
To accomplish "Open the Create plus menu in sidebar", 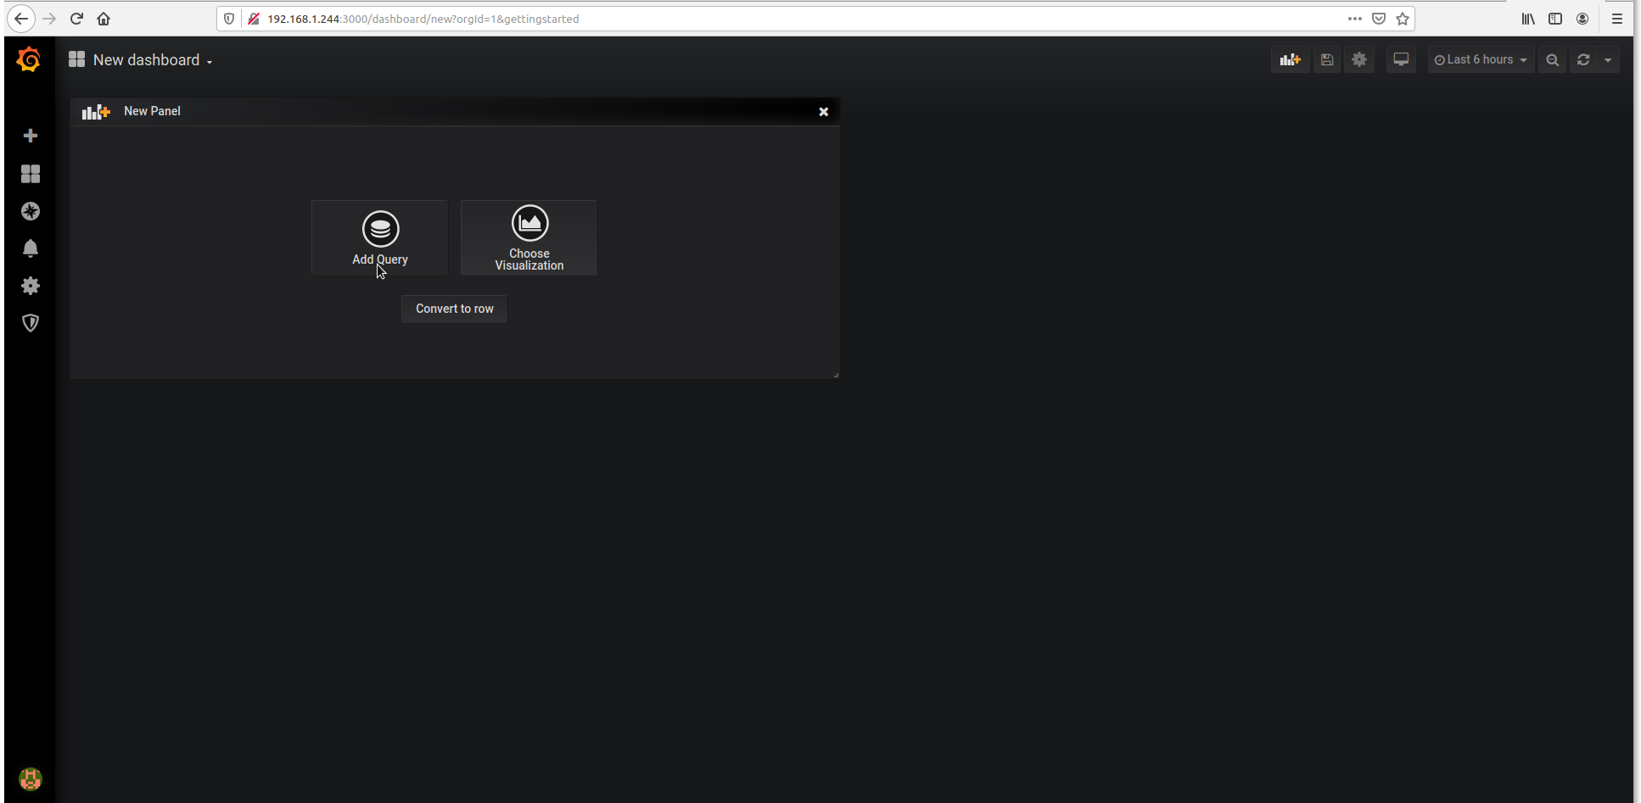I will 31,136.
